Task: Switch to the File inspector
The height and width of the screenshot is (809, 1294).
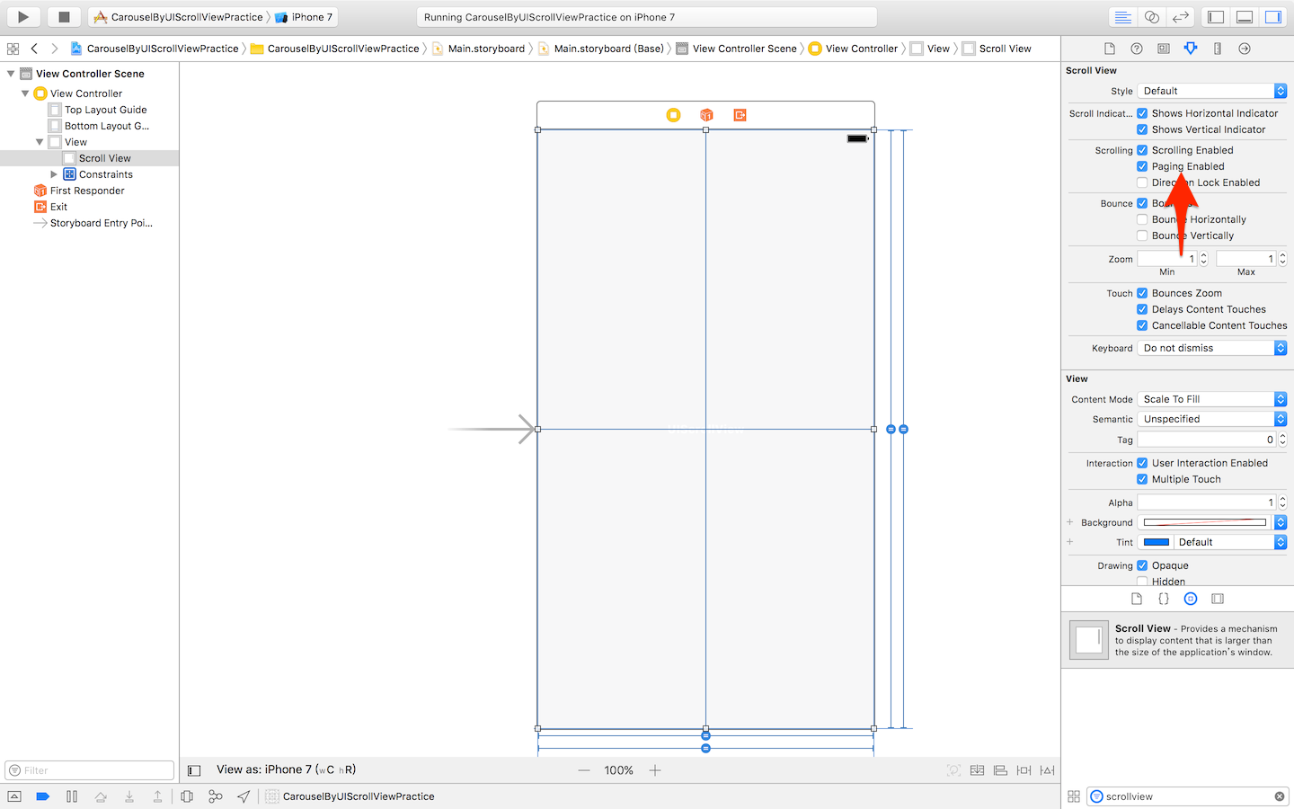Action: (1110, 49)
